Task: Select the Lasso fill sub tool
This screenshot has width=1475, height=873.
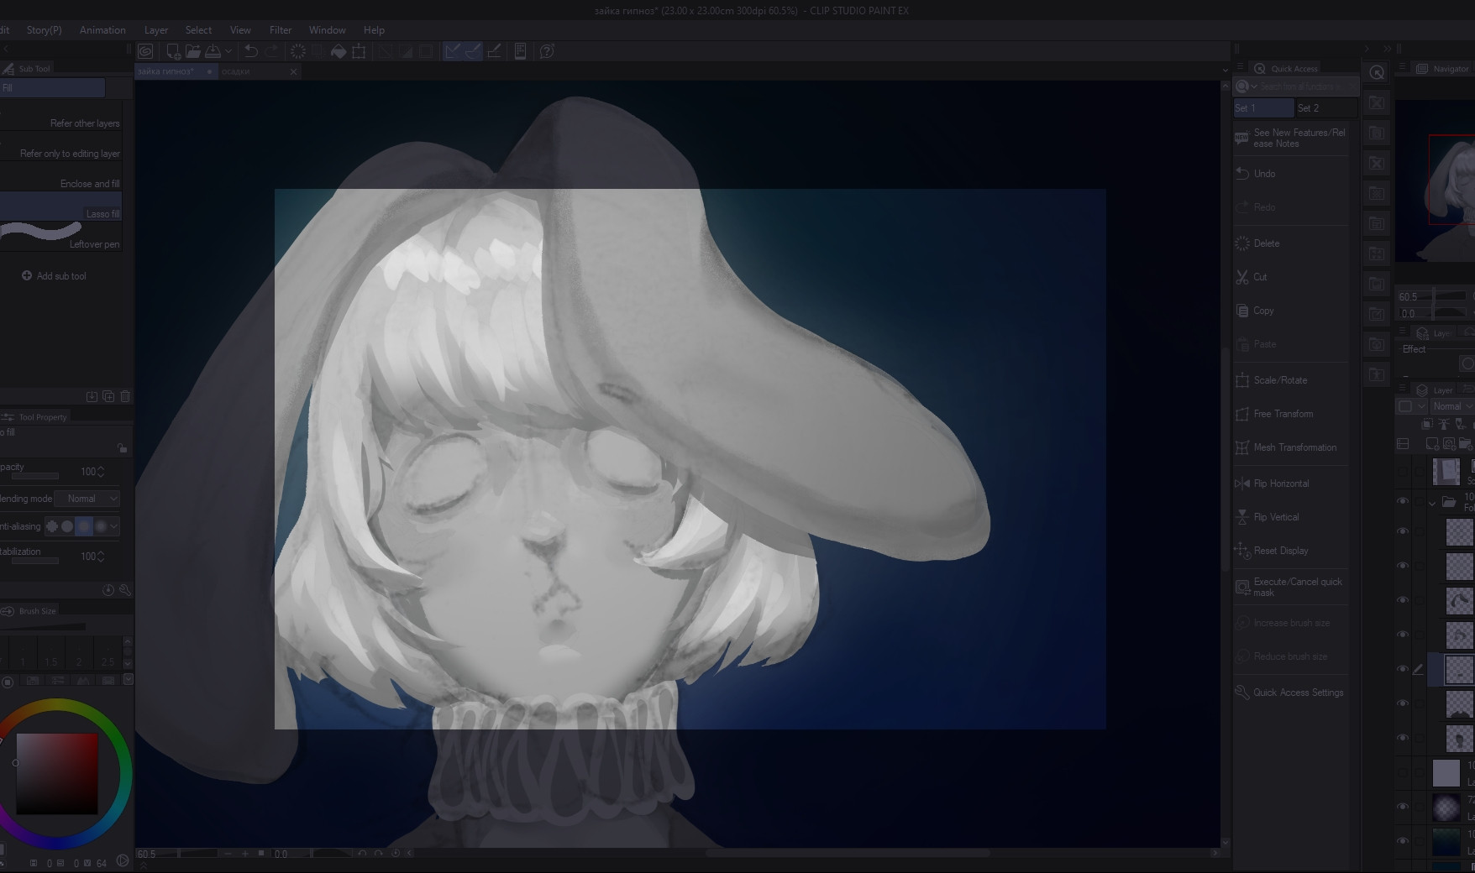Action: (61, 206)
